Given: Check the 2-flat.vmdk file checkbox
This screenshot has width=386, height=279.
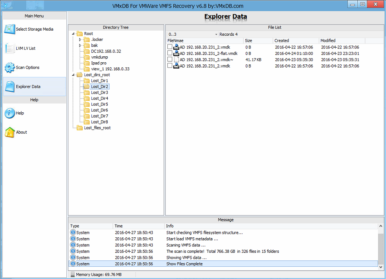Looking at the screenshot, I should 170,53.
